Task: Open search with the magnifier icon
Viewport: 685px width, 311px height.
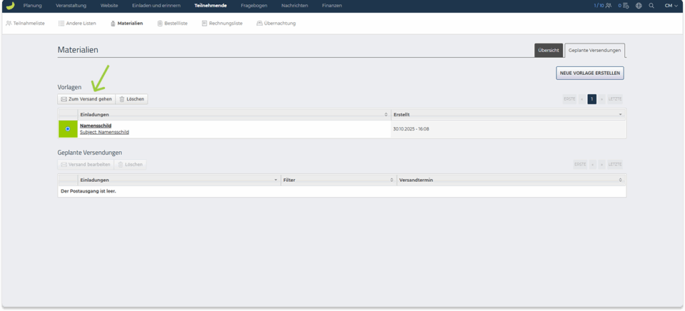Action: (651, 5)
